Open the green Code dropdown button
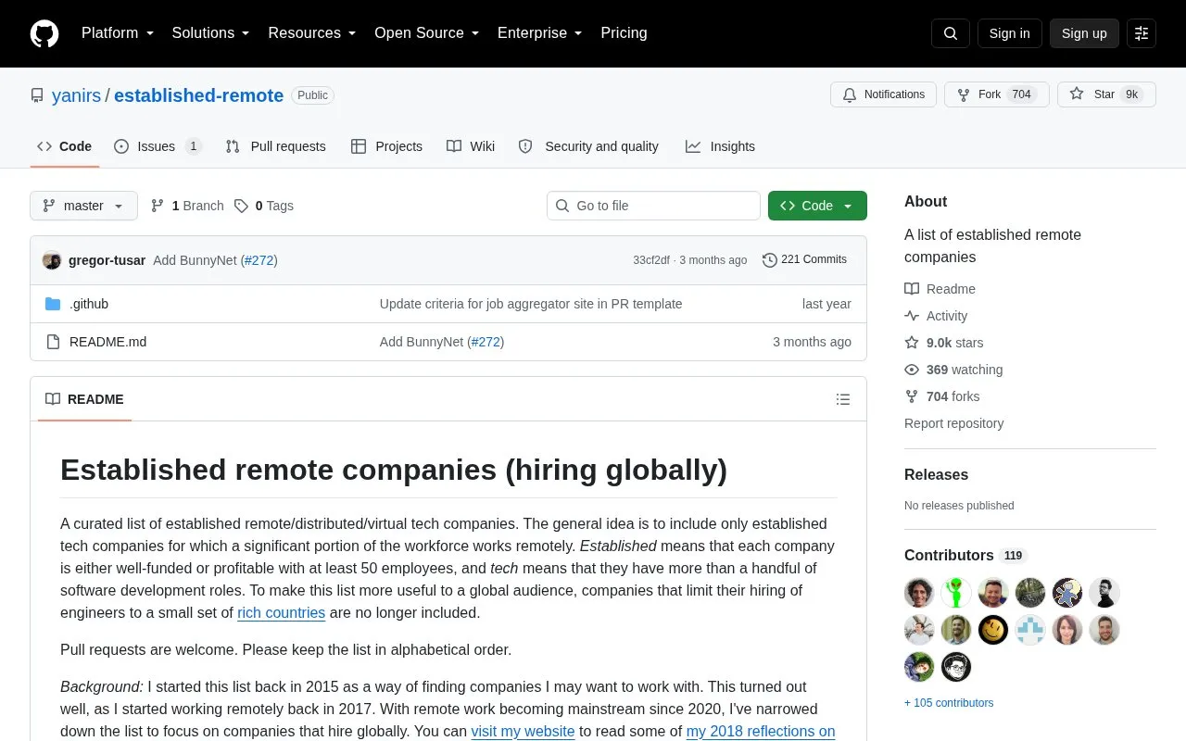 pos(817,206)
